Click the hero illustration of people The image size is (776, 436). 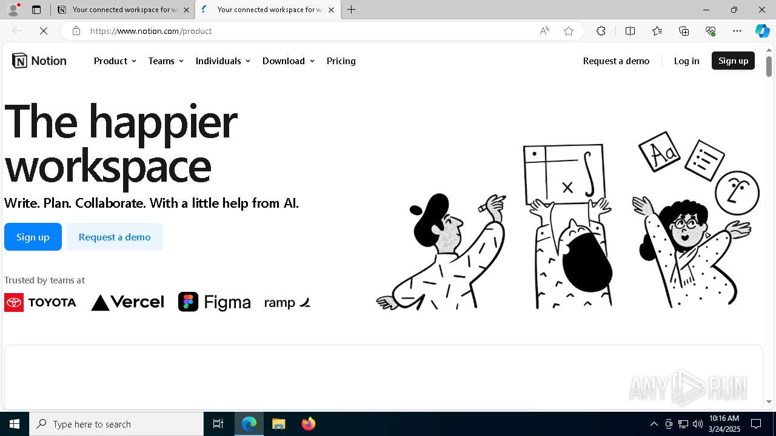click(568, 220)
